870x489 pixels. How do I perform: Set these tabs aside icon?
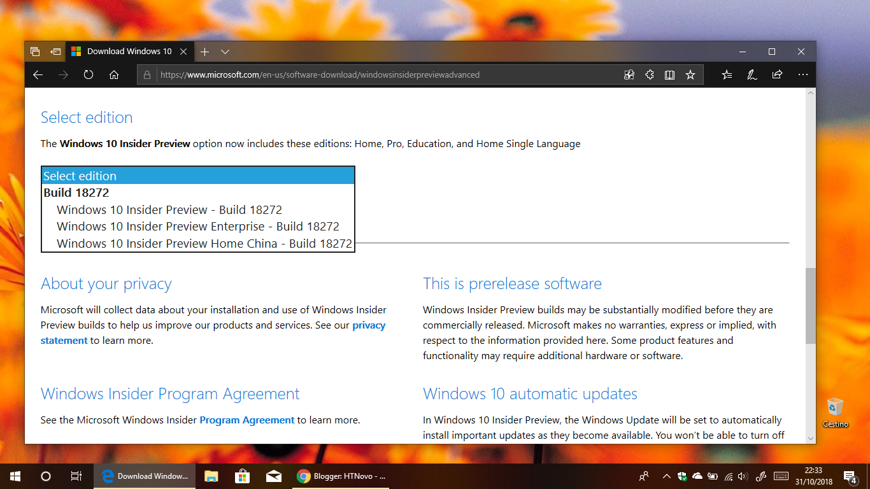pos(56,52)
